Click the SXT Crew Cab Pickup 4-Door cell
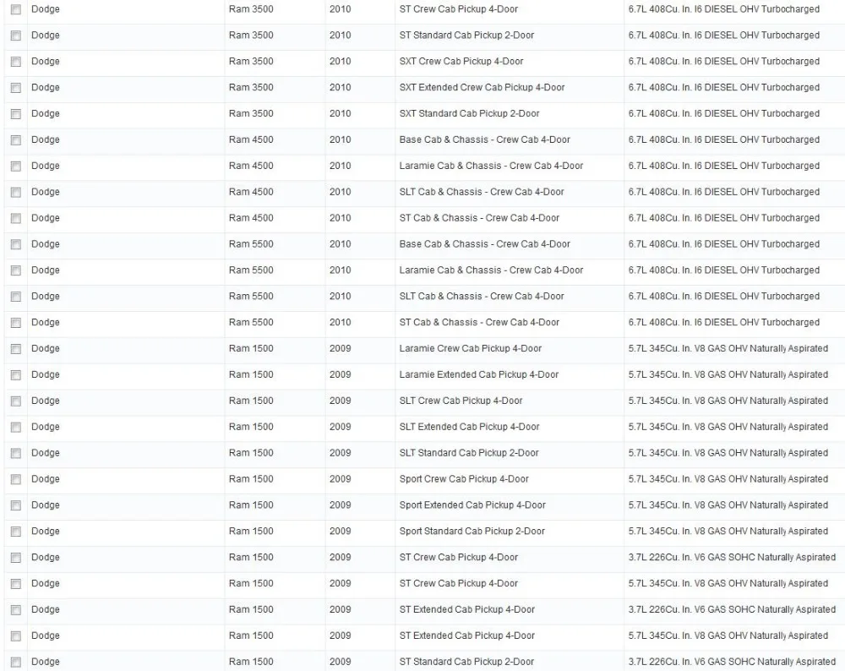 pos(461,62)
